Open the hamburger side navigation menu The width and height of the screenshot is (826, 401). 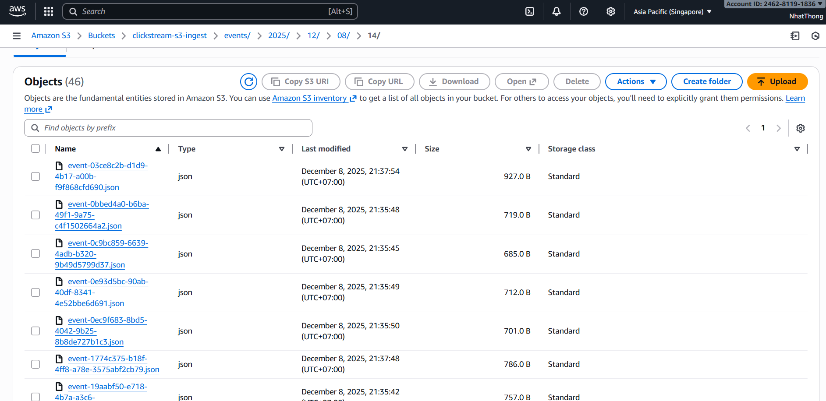tap(17, 36)
